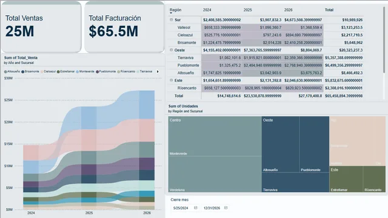Viewport: 388px width, 218px height.
Task: Click Vallesol total cell $3,123,253.5
Action: tap(352, 27)
